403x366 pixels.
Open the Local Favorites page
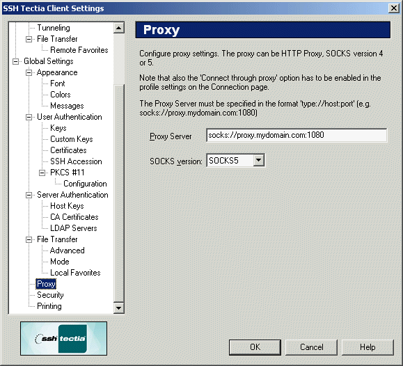tap(75, 273)
